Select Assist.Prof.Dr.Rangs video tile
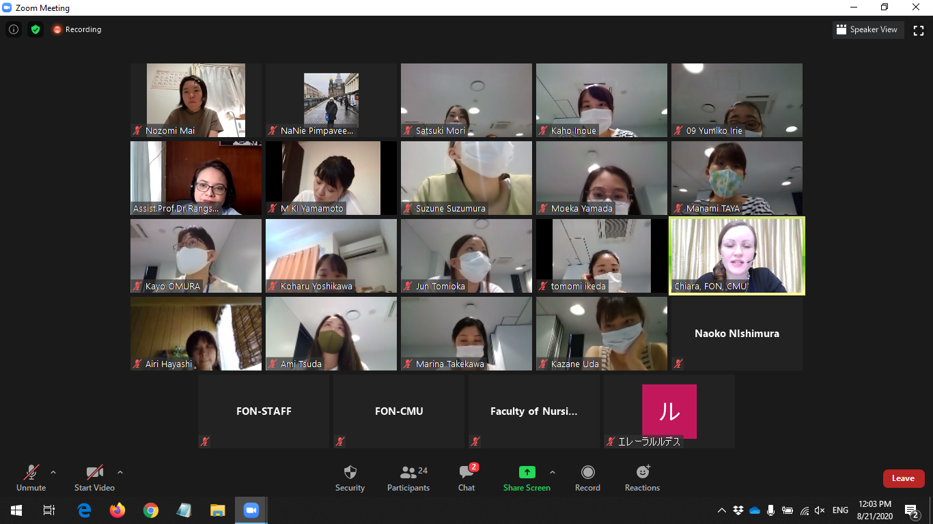The height and width of the screenshot is (524, 933). [196, 178]
